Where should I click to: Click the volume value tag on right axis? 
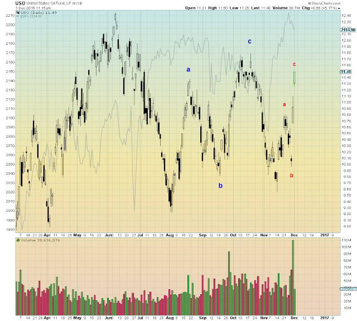(348, 289)
